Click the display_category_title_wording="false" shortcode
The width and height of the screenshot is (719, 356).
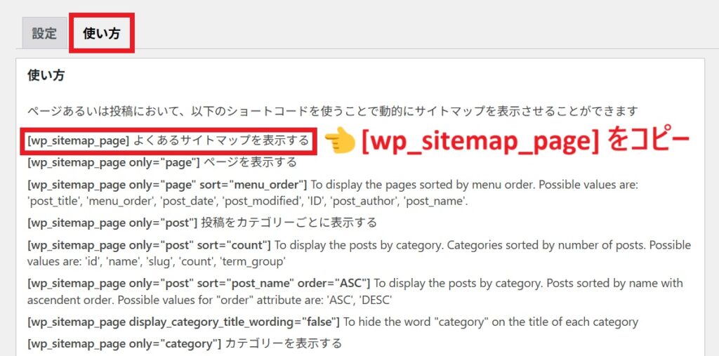click(x=183, y=322)
